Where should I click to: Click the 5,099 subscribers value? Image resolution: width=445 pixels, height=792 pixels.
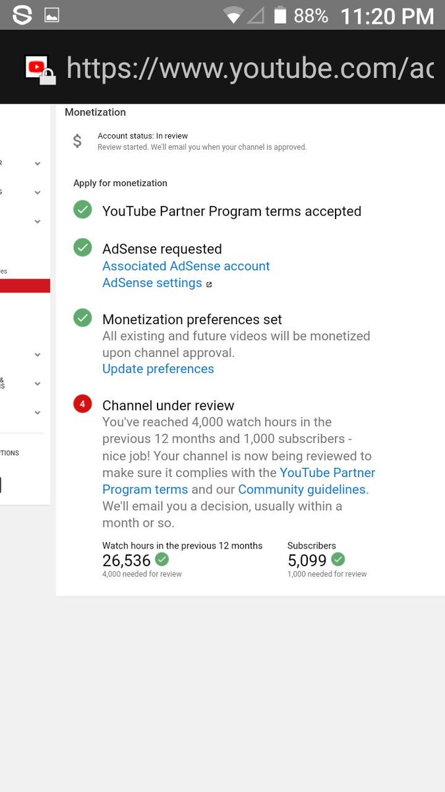pos(307,561)
